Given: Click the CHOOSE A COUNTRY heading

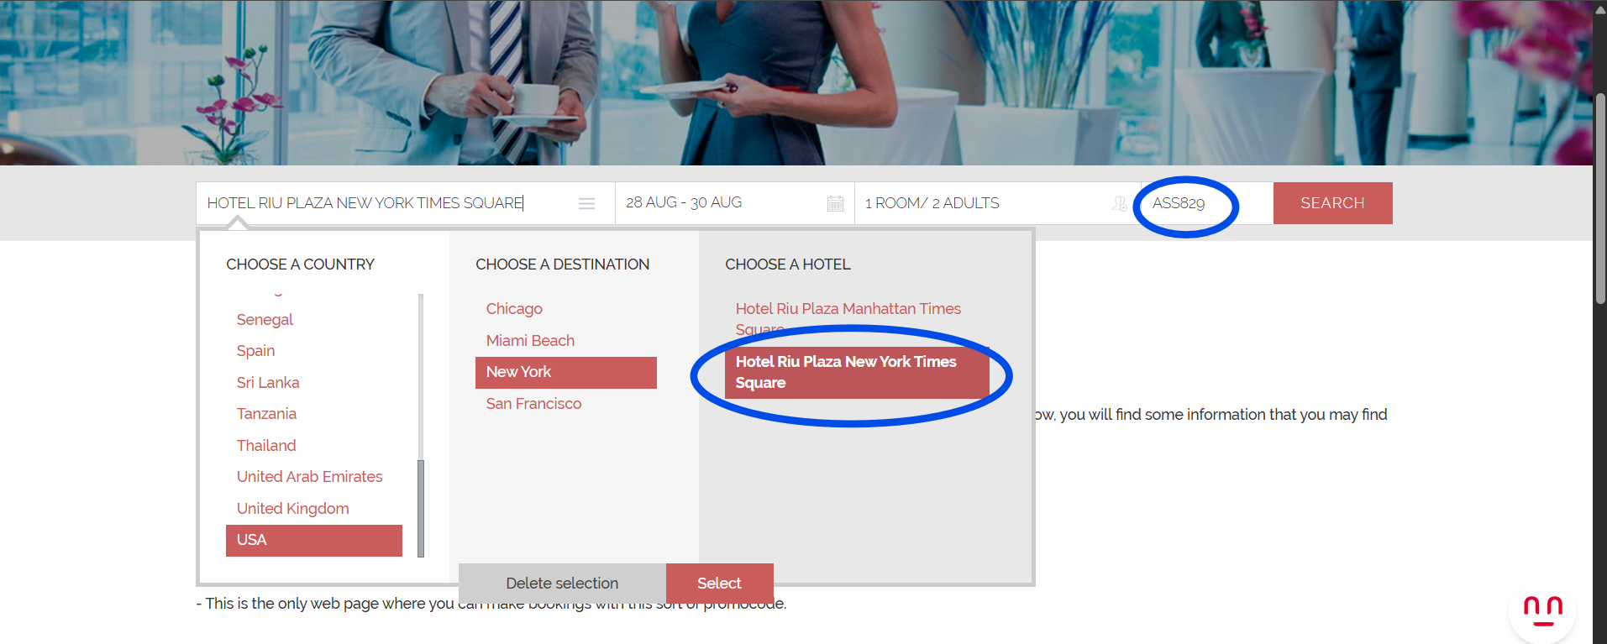Looking at the screenshot, I should coord(300,264).
